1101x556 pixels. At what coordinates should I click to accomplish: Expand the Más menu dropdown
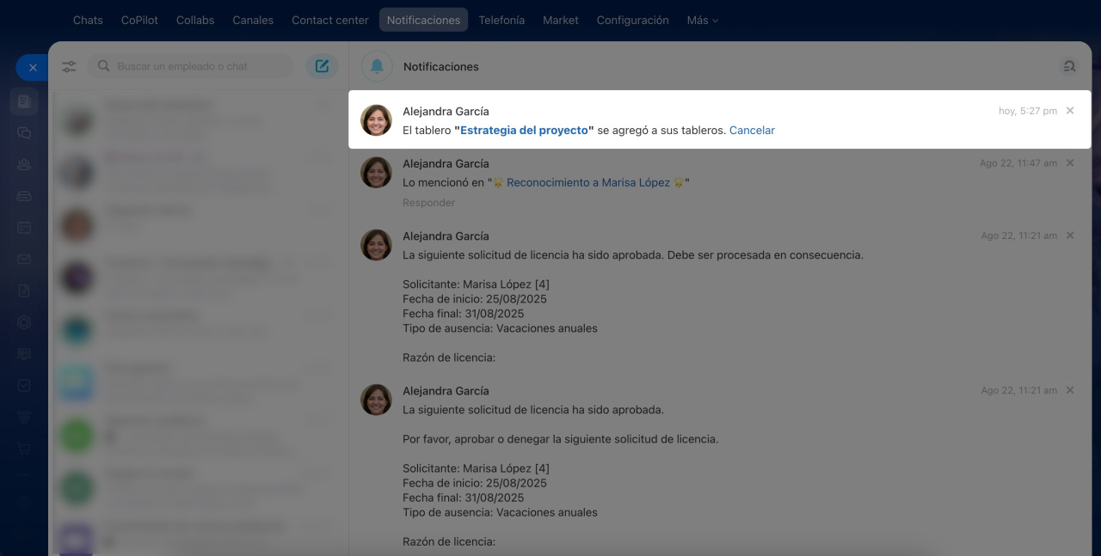coord(702,20)
